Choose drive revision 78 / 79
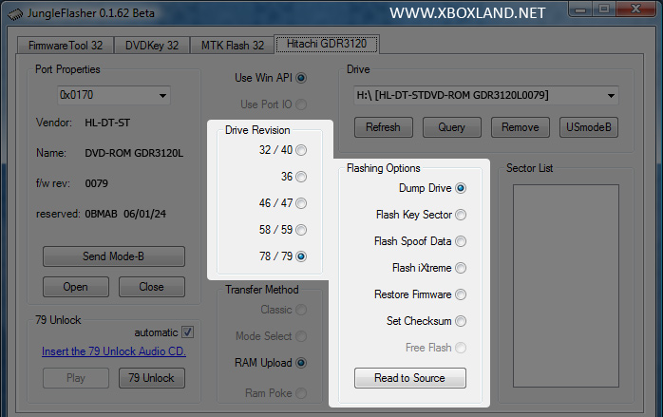 coord(301,256)
